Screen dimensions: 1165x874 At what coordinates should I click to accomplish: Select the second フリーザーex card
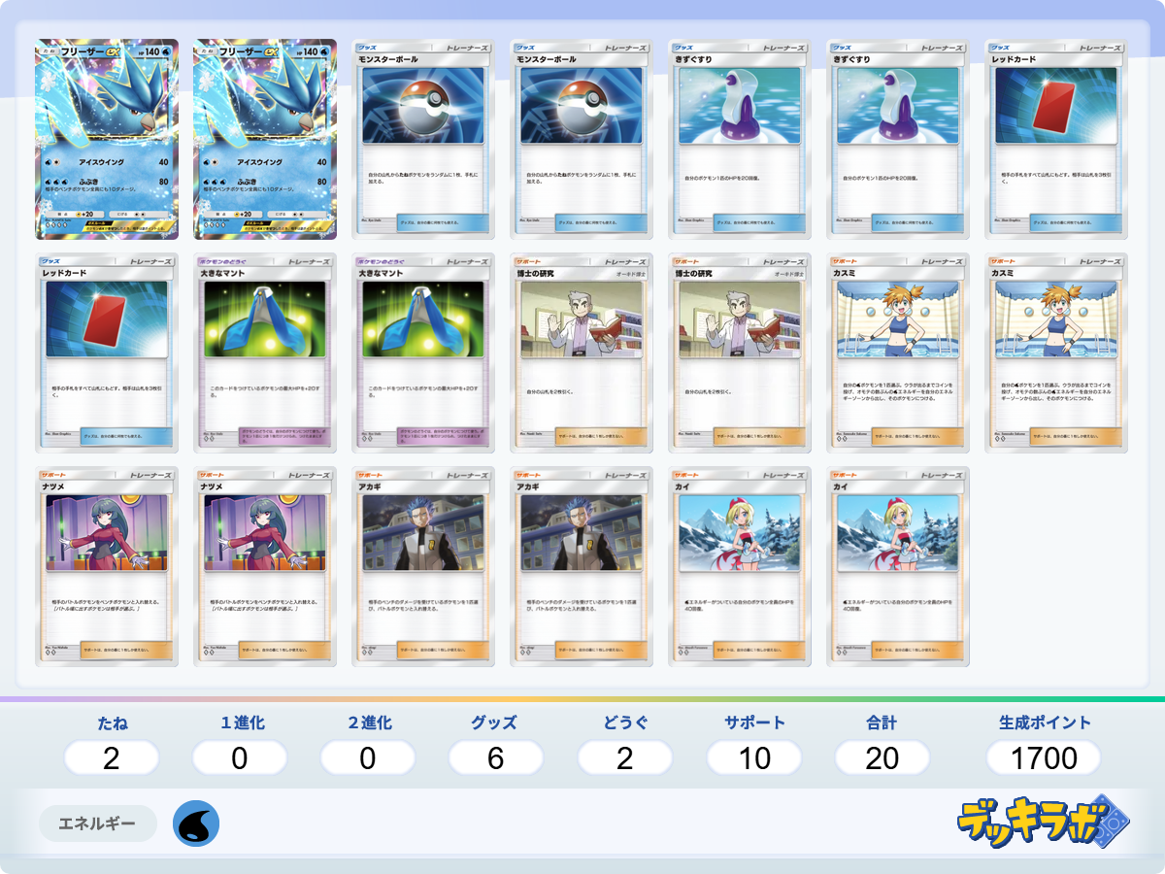point(265,139)
